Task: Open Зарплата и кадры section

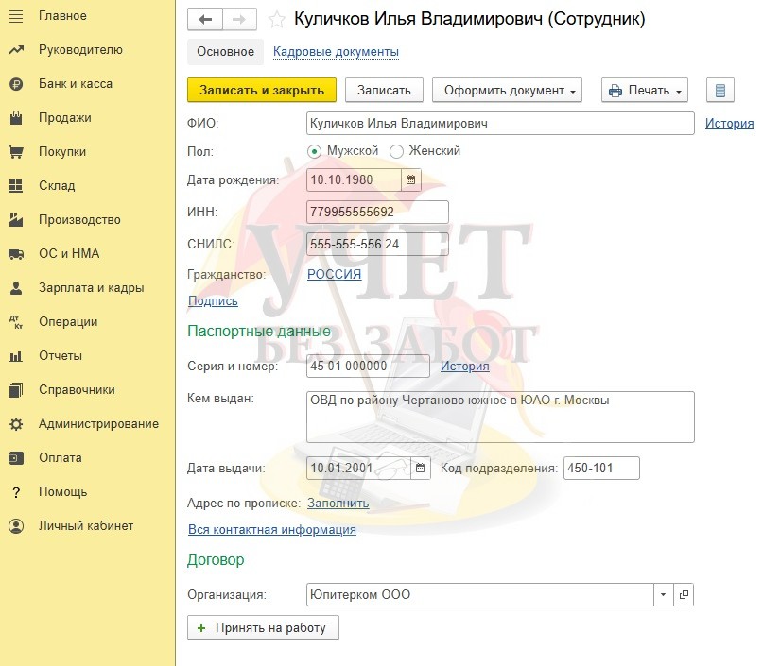Action: pos(91,288)
